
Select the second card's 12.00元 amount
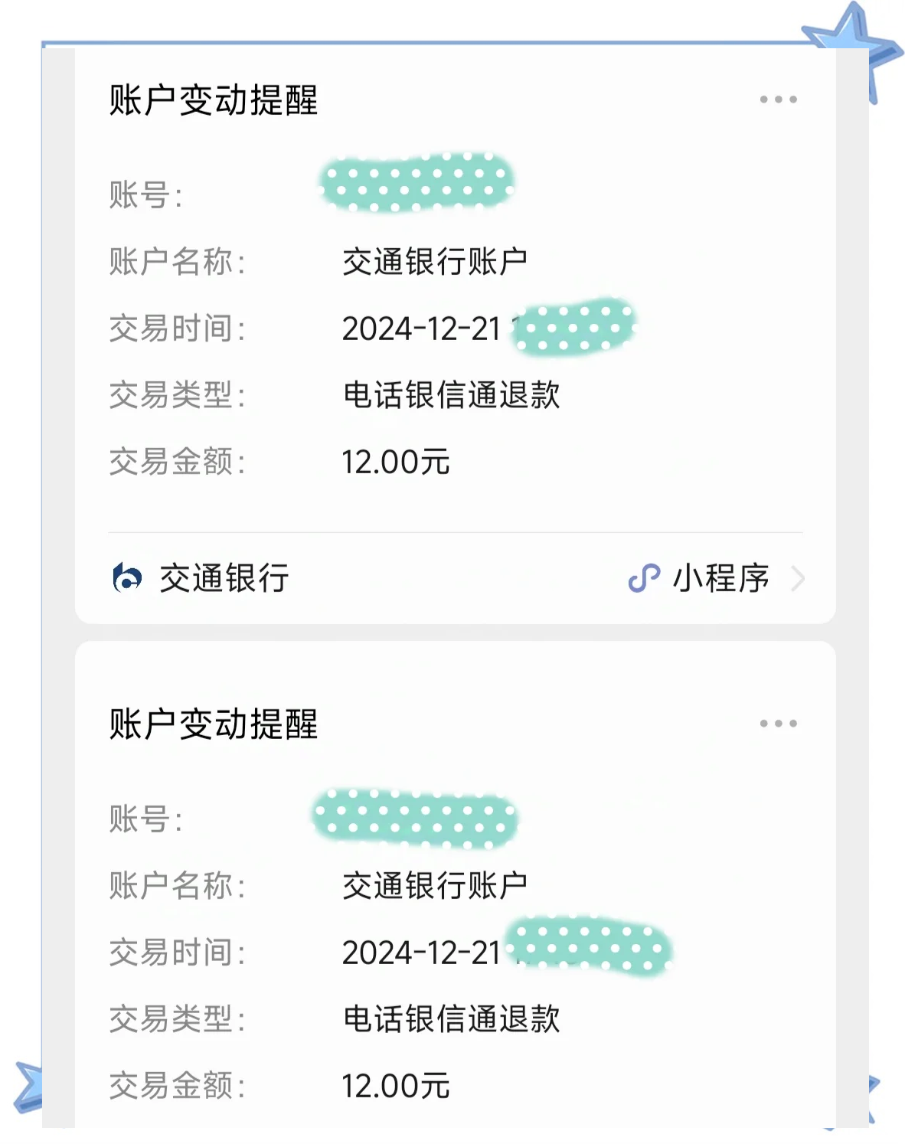coord(396,1086)
